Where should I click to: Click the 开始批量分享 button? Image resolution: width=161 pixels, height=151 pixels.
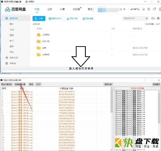pyautogui.click(x=20, y=84)
